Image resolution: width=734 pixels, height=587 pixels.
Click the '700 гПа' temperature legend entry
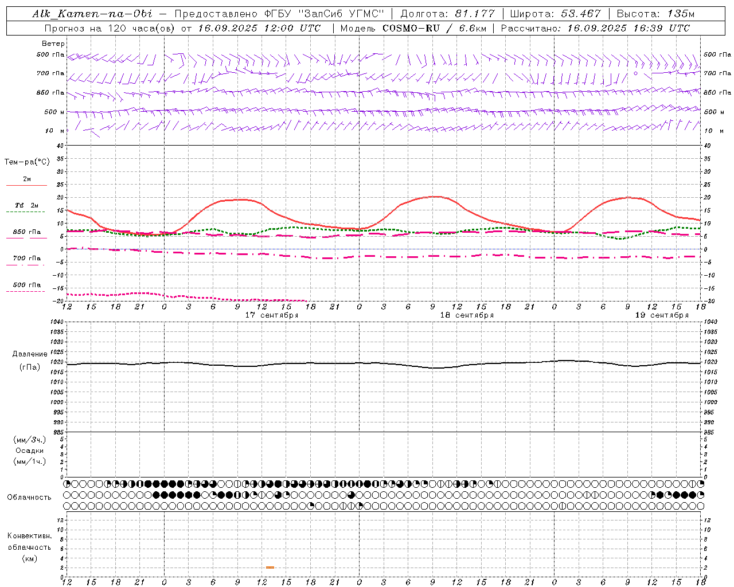pos(26,258)
